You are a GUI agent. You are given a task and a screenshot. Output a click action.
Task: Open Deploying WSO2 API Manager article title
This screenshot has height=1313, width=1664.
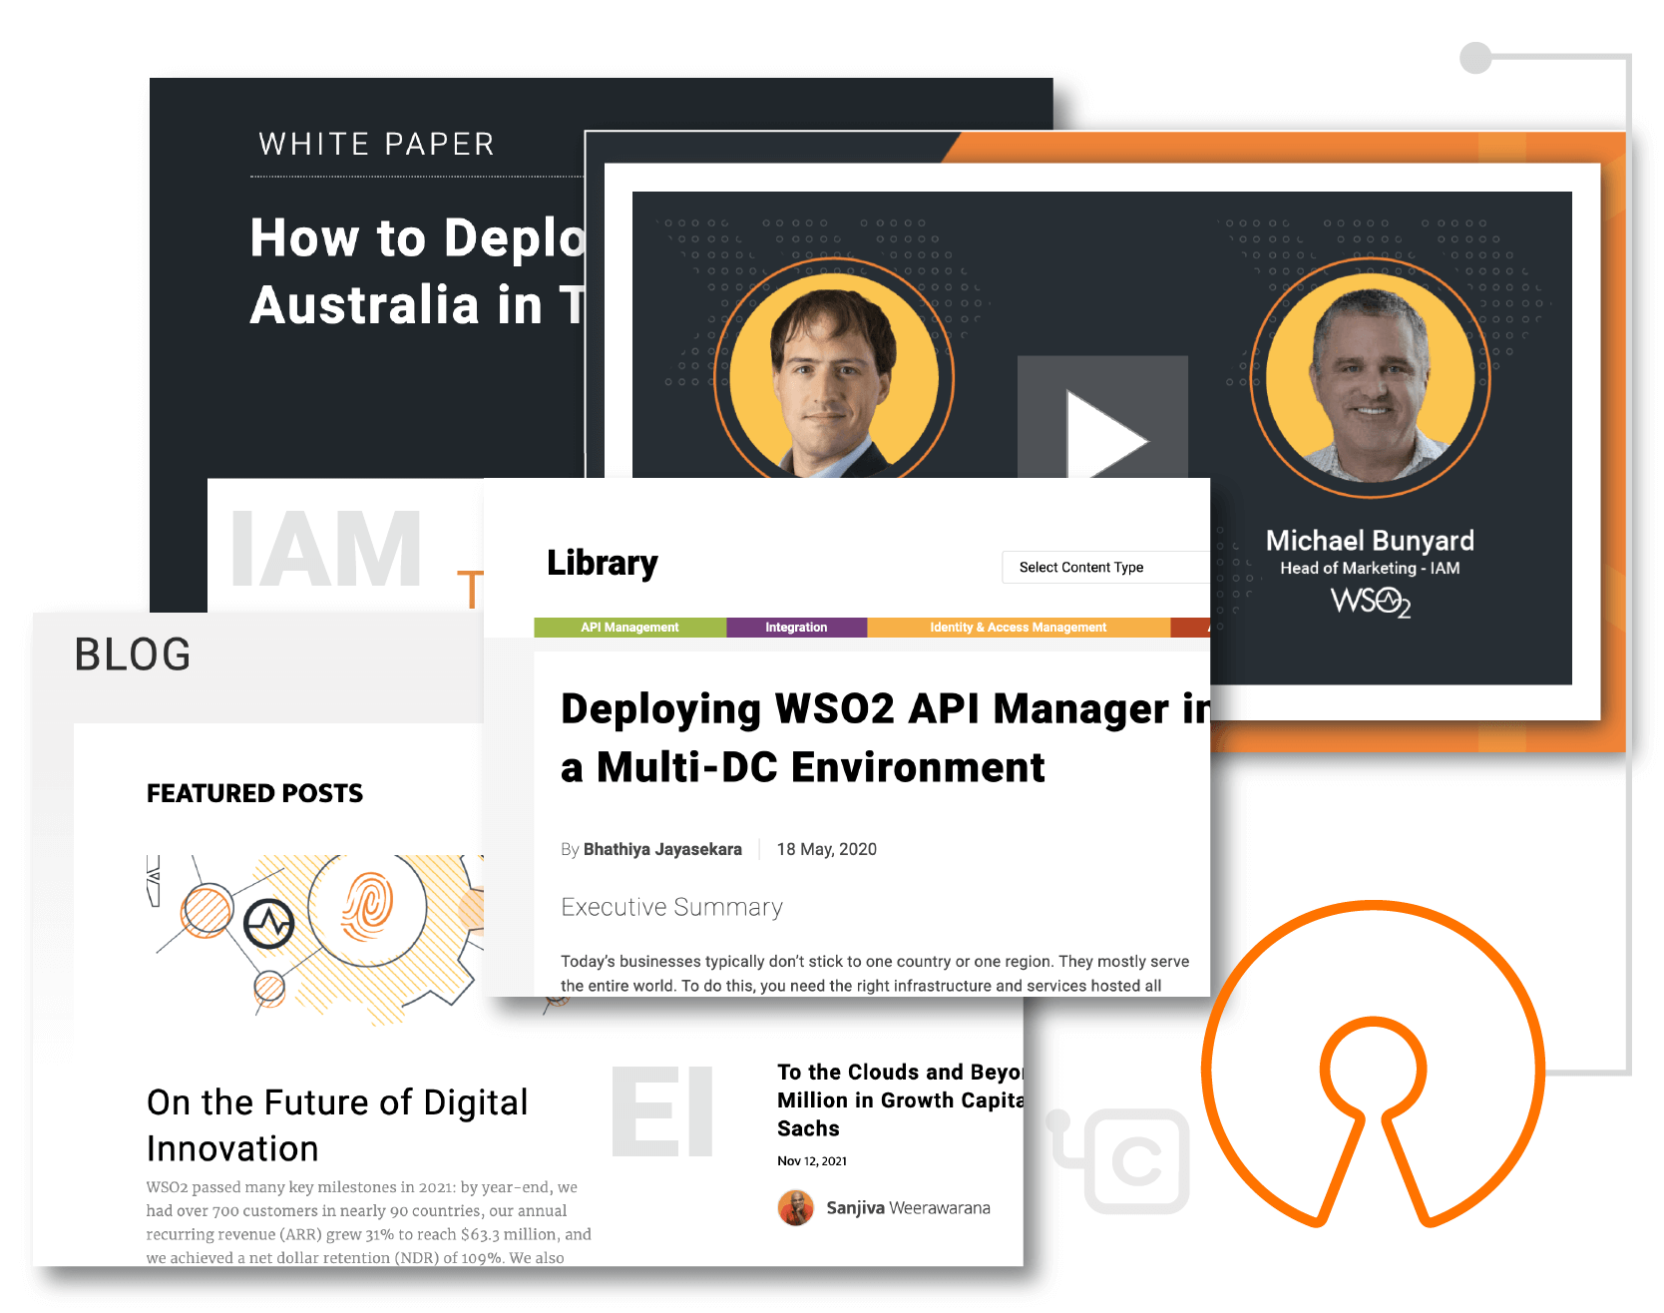tap(884, 737)
